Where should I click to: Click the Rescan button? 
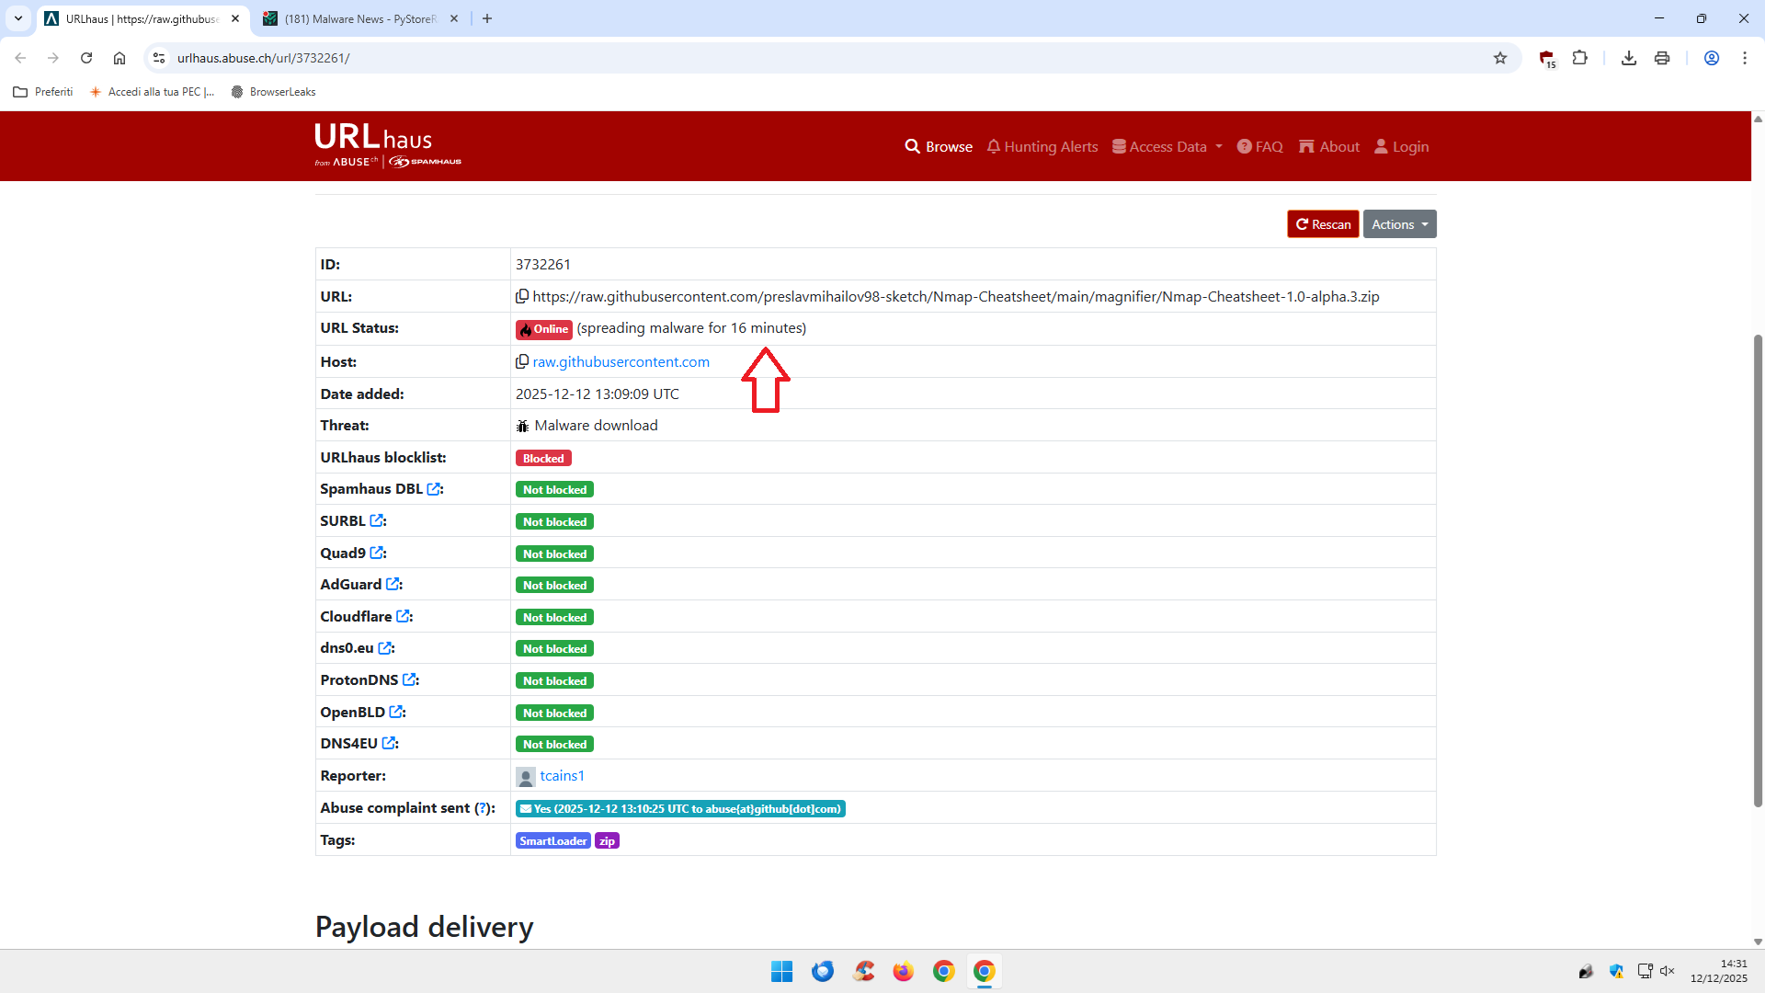pos(1323,224)
